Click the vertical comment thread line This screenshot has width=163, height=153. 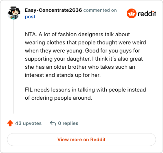click(14, 66)
